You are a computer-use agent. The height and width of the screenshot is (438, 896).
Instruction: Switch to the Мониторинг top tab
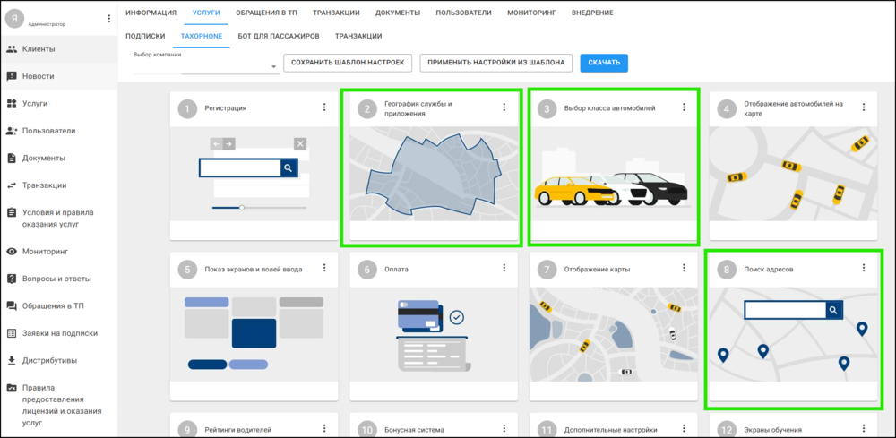pyautogui.click(x=531, y=13)
